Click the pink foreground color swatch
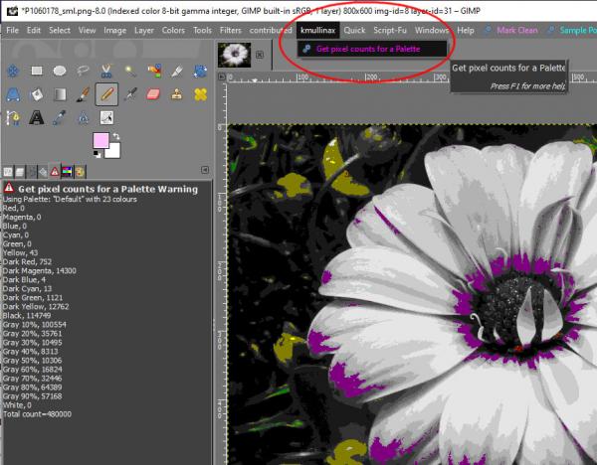The image size is (597, 465). pyautogui.click(x=100, y=140)
